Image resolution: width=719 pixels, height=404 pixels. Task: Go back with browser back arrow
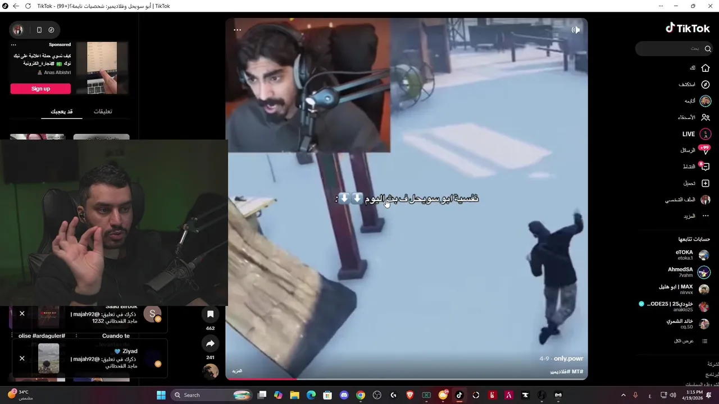[x=16, y=6]
